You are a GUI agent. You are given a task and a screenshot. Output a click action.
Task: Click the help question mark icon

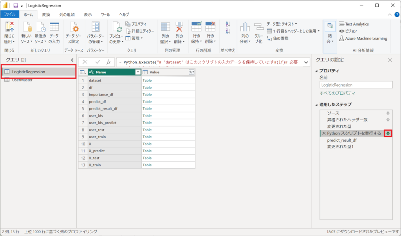pos(397,14)
